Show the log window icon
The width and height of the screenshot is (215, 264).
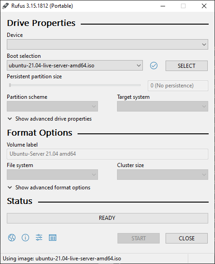coord(53,238)
